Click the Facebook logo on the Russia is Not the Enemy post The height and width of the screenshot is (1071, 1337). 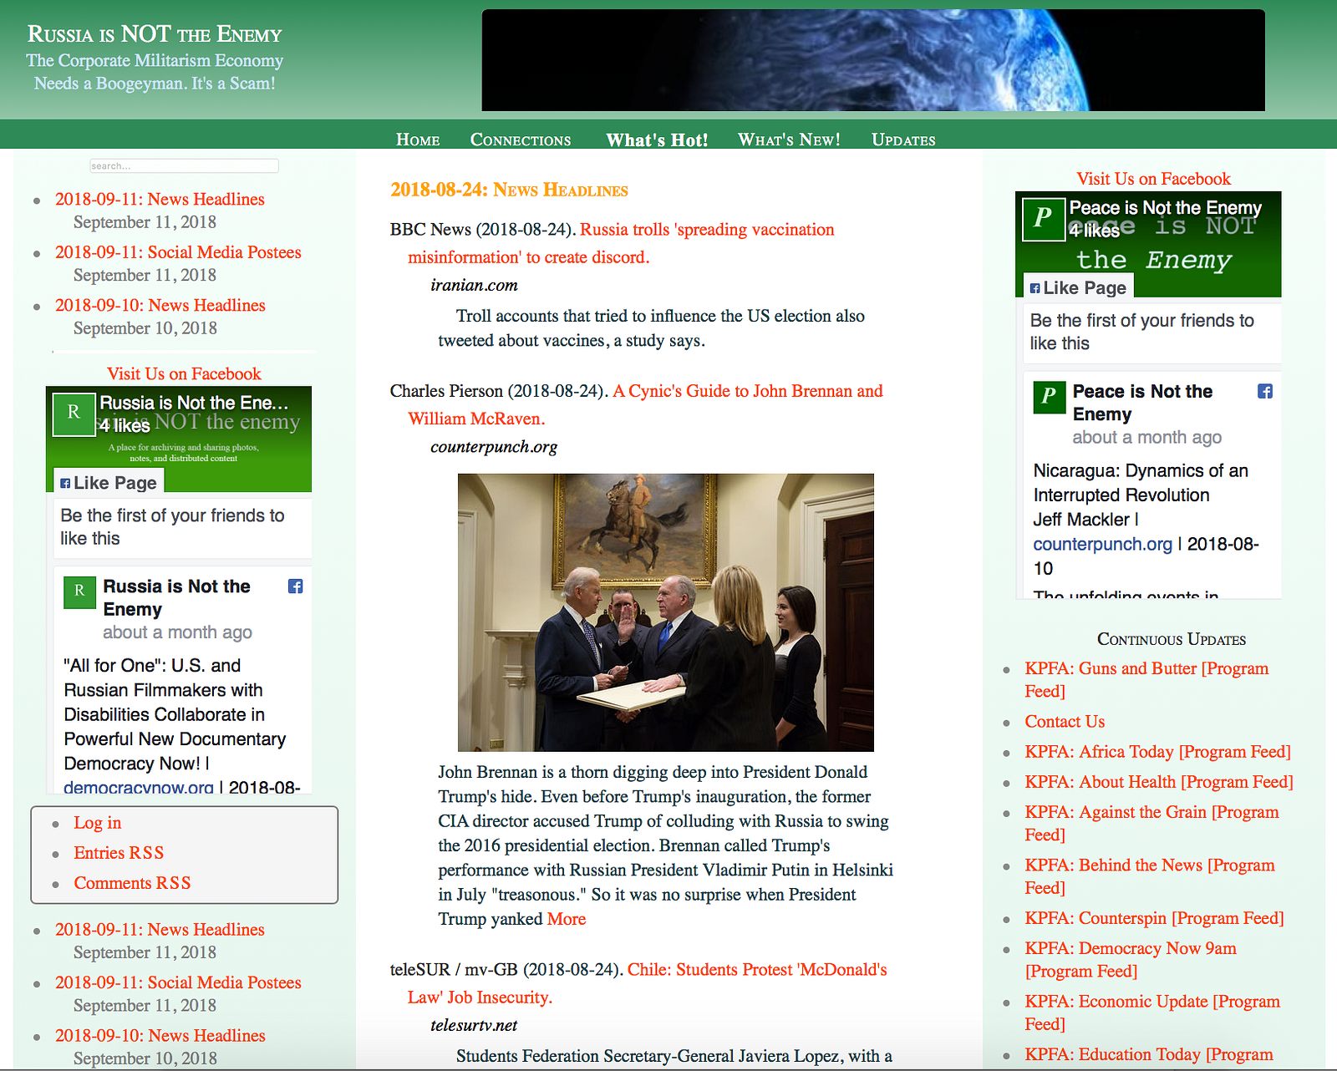[x=295, y=586]
